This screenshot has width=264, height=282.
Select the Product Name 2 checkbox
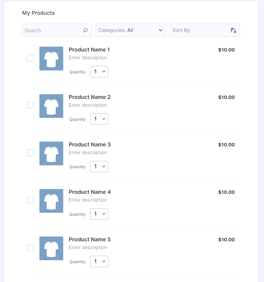pos(30,105)
